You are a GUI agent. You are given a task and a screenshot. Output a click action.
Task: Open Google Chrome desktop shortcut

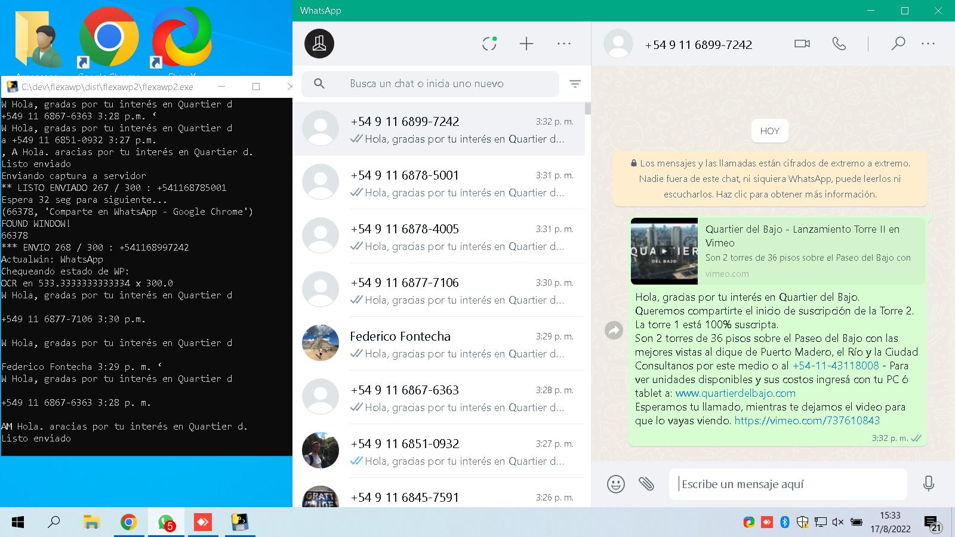point(109,39)
